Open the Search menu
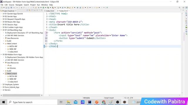Screen dimensions: 188x105 [x=26, y=5]
